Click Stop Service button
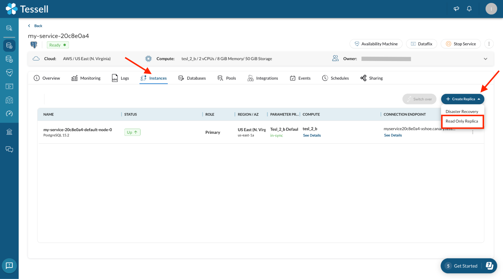Screen dimensions: 503x279 coord(461,44)
